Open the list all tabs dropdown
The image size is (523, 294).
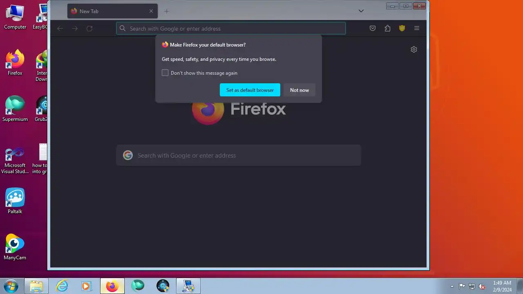361,11
